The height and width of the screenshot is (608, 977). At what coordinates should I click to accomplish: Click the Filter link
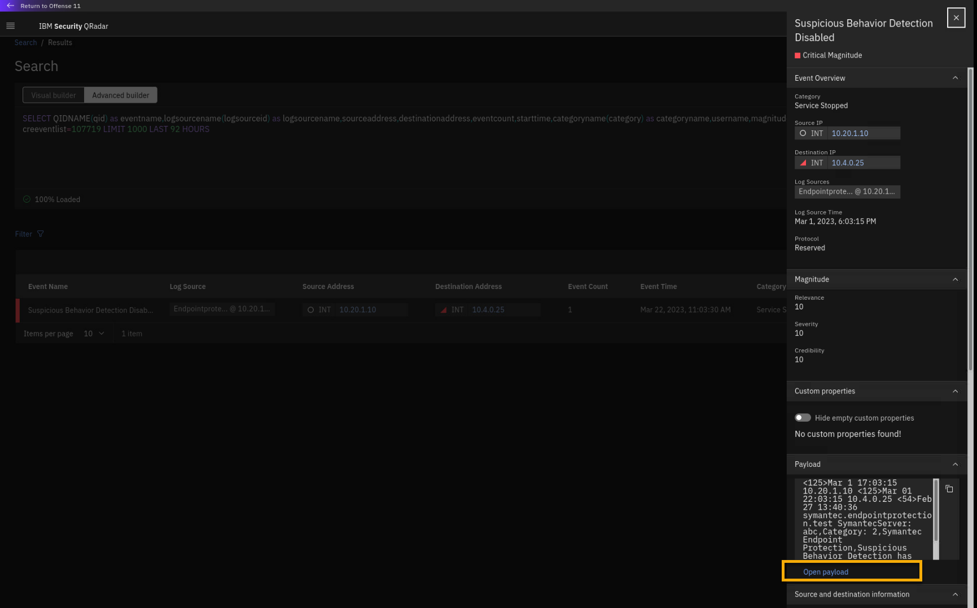pyautogui.click(x=23, y=234)
